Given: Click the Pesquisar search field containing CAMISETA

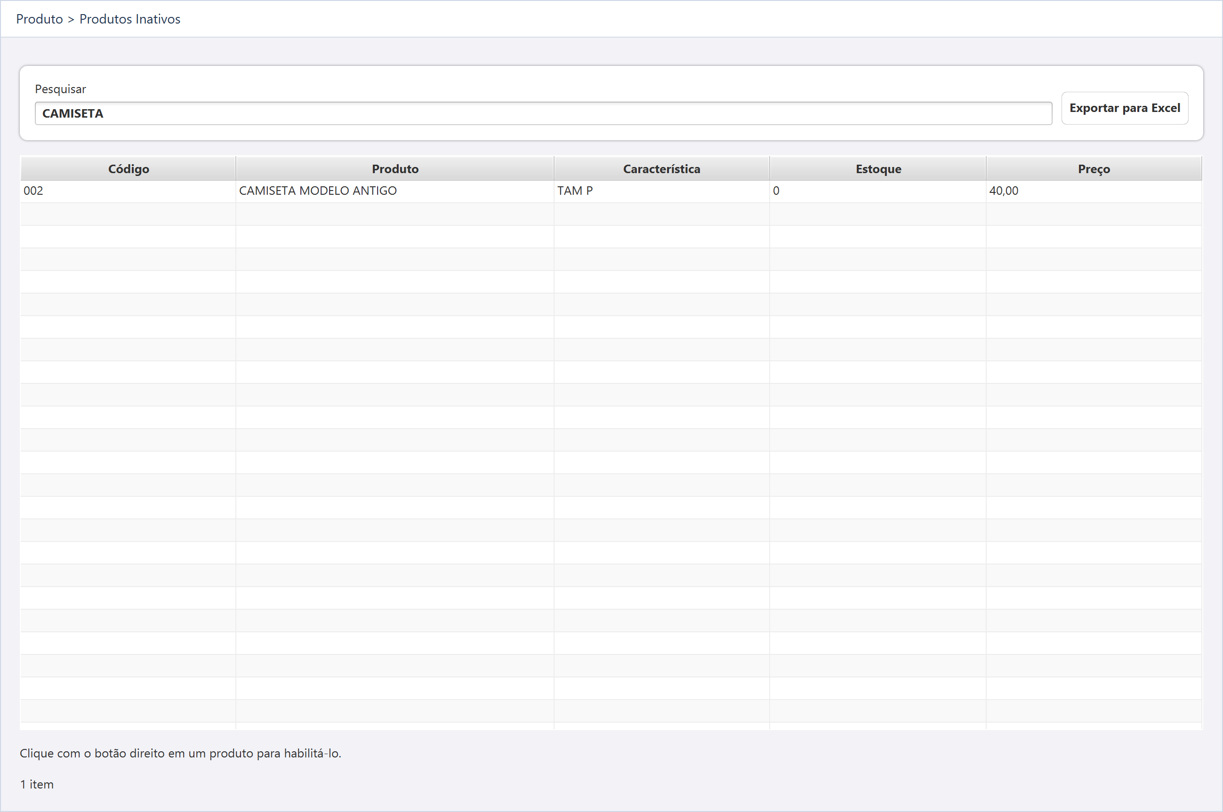Looking at the screenshot, I should click(543, 113).
